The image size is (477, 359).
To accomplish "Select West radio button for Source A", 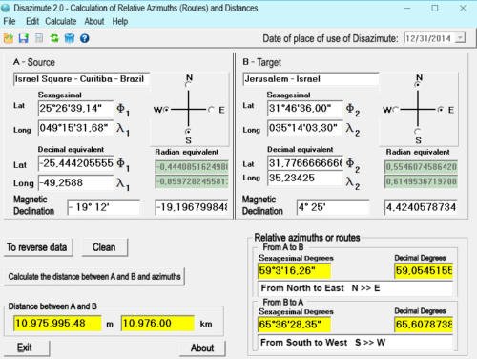I will 166,110.
